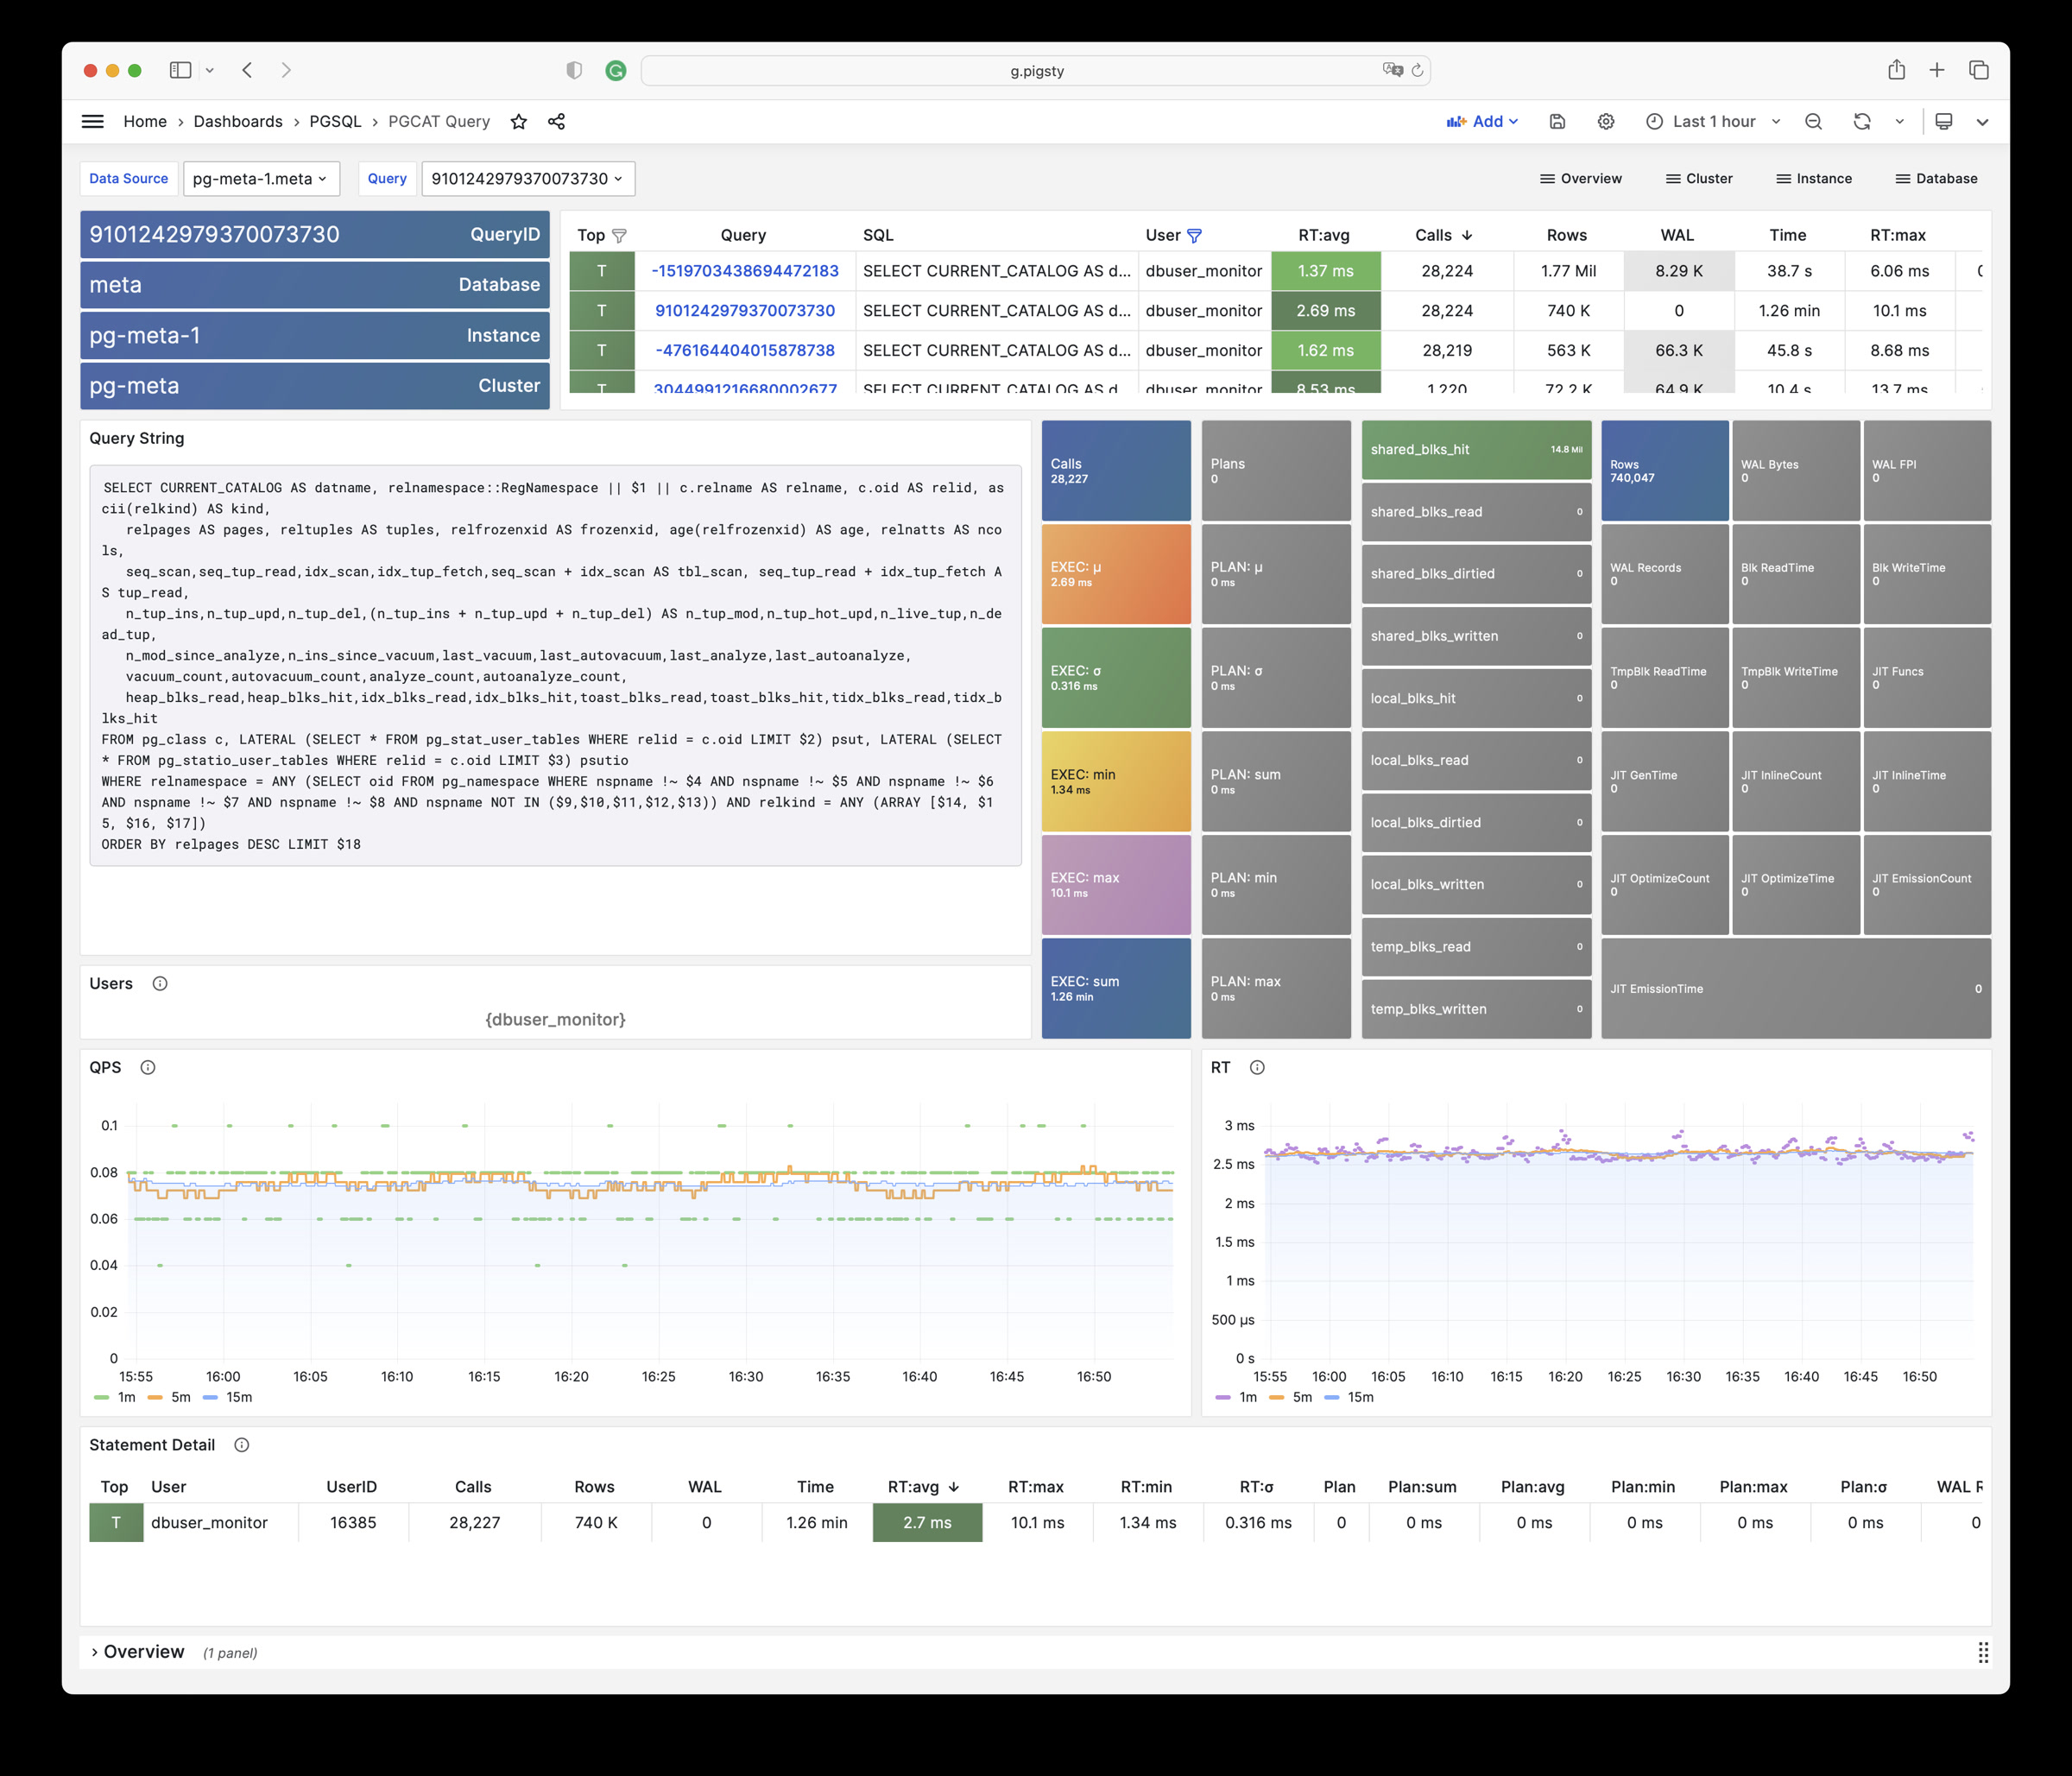Open the Grafana hamburger menu

(93, 122)
